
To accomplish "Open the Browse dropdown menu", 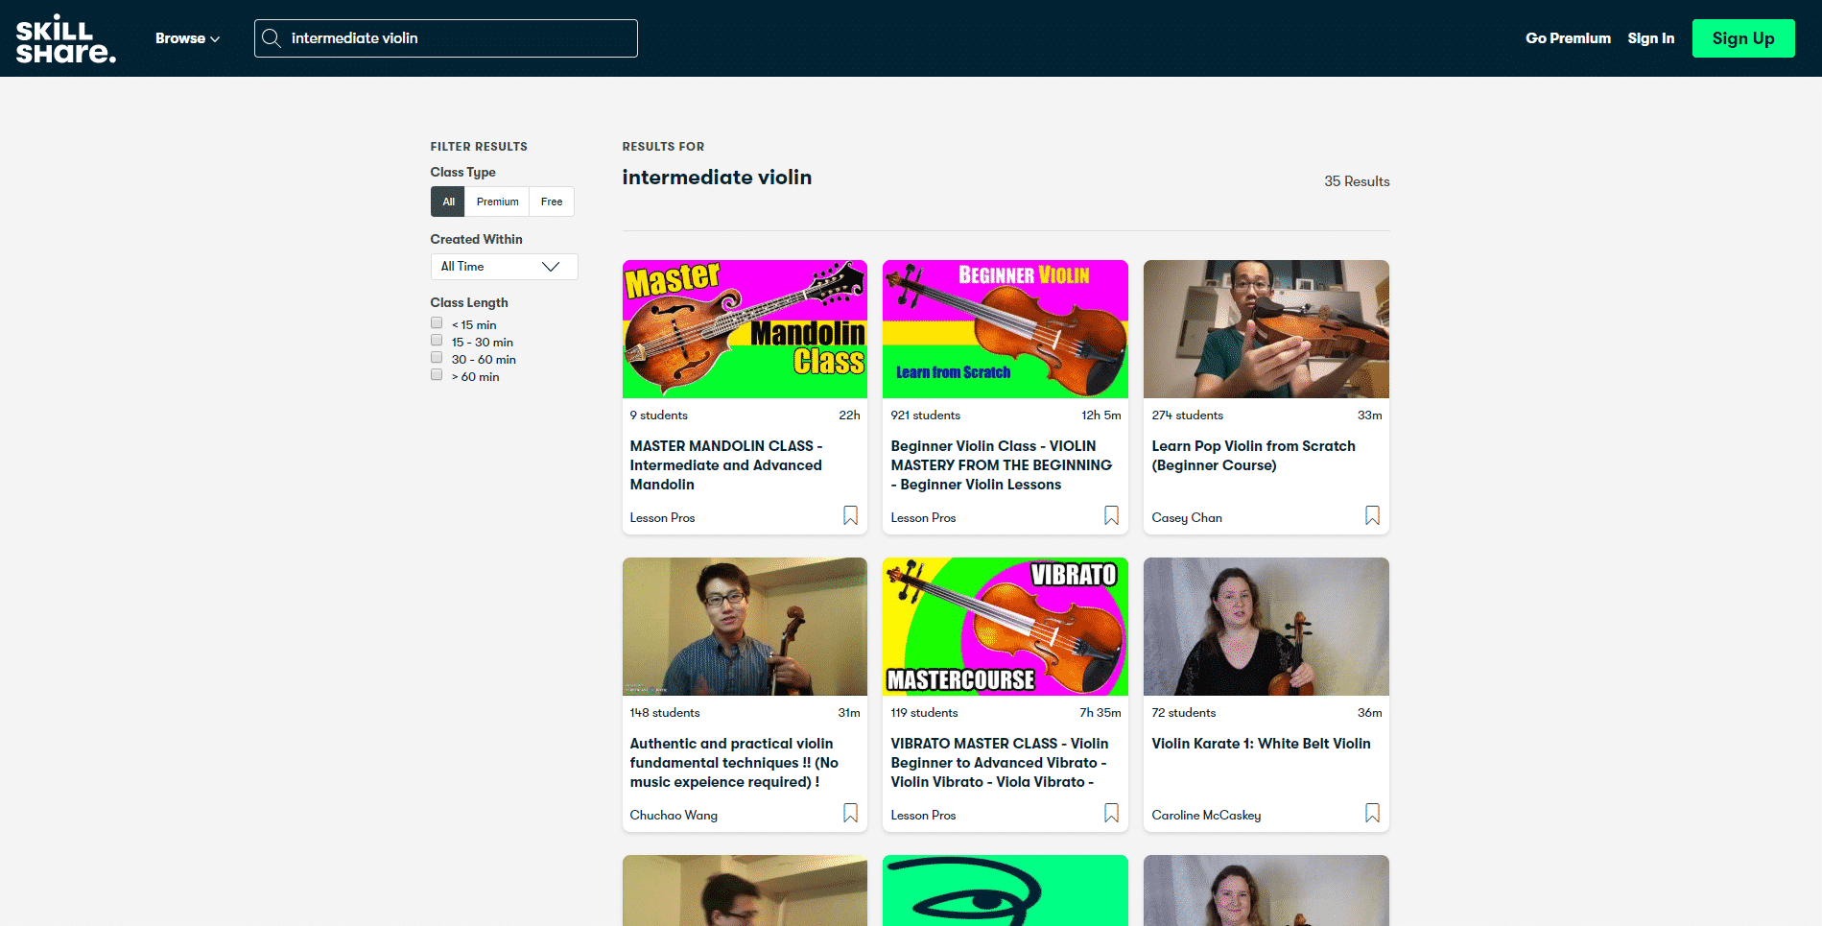I will coord(187,38).
